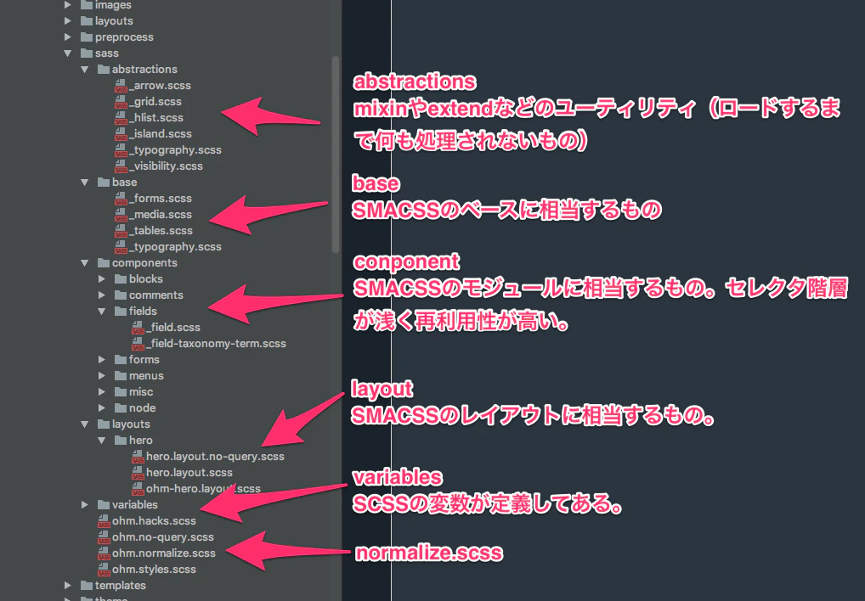Click the SASS icon of _visibility.scss
This screenshot has height=601, width=865.
pos(121,166)
